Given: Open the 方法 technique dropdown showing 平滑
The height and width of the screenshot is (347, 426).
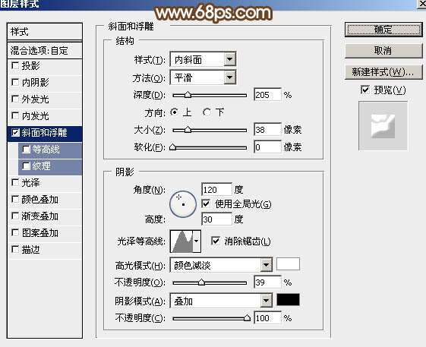Looking at the screenshot, I should 203,77.
